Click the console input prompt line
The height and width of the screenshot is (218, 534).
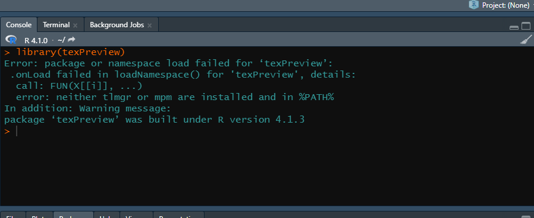point(267,132)
